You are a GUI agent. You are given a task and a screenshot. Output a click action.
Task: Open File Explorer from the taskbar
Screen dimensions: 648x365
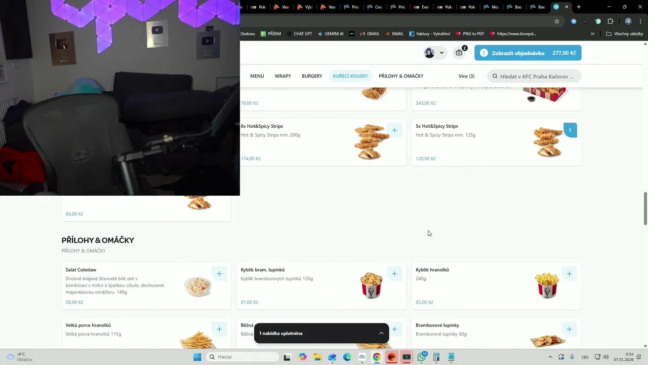[317, 357]
